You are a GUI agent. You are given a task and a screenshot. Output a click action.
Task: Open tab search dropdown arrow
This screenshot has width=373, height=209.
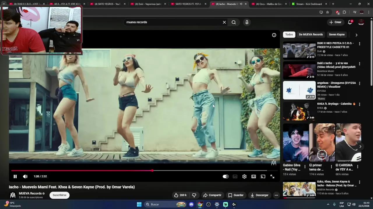click(4, 4)
